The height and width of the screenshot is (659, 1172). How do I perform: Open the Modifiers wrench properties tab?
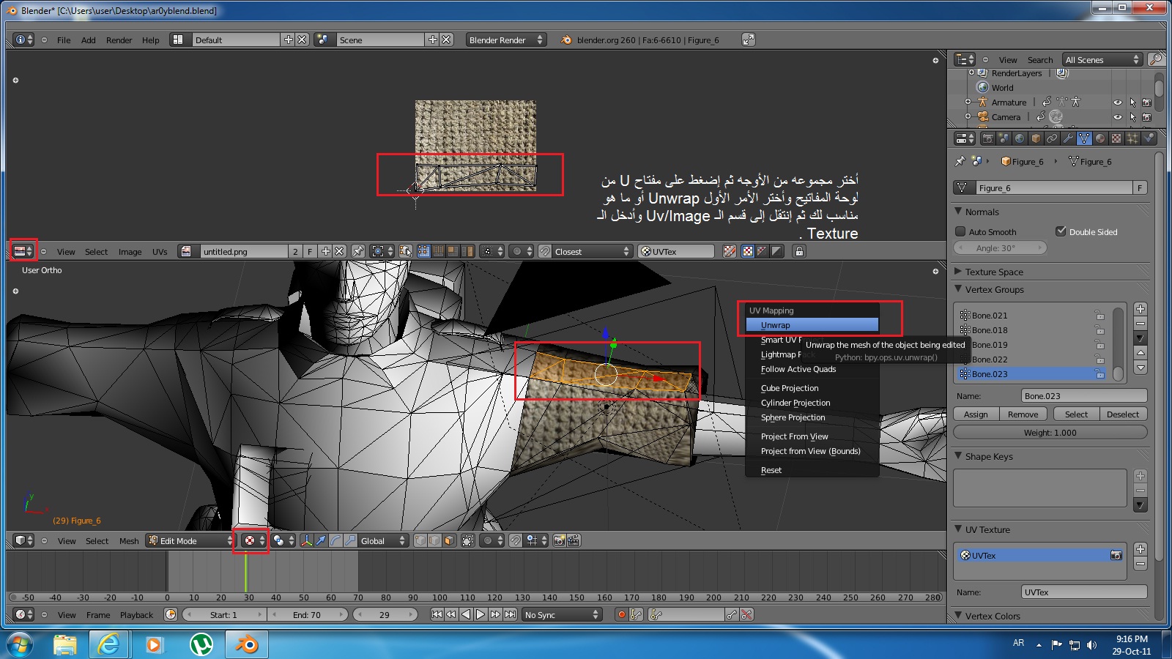(x=1068, y=138)
